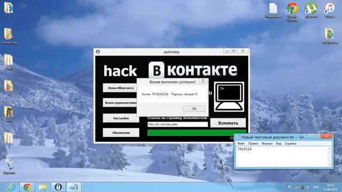Close the 'Взлом выполнен успешно!' dialog
This screenshot has width=342, height=192.
203,81
